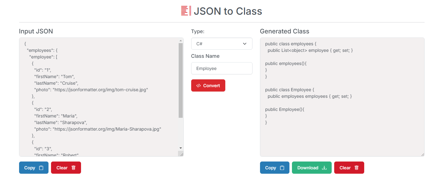Click the code brackets icon on Convert
This screenshot has width=439, height=194.
[198, 86]
